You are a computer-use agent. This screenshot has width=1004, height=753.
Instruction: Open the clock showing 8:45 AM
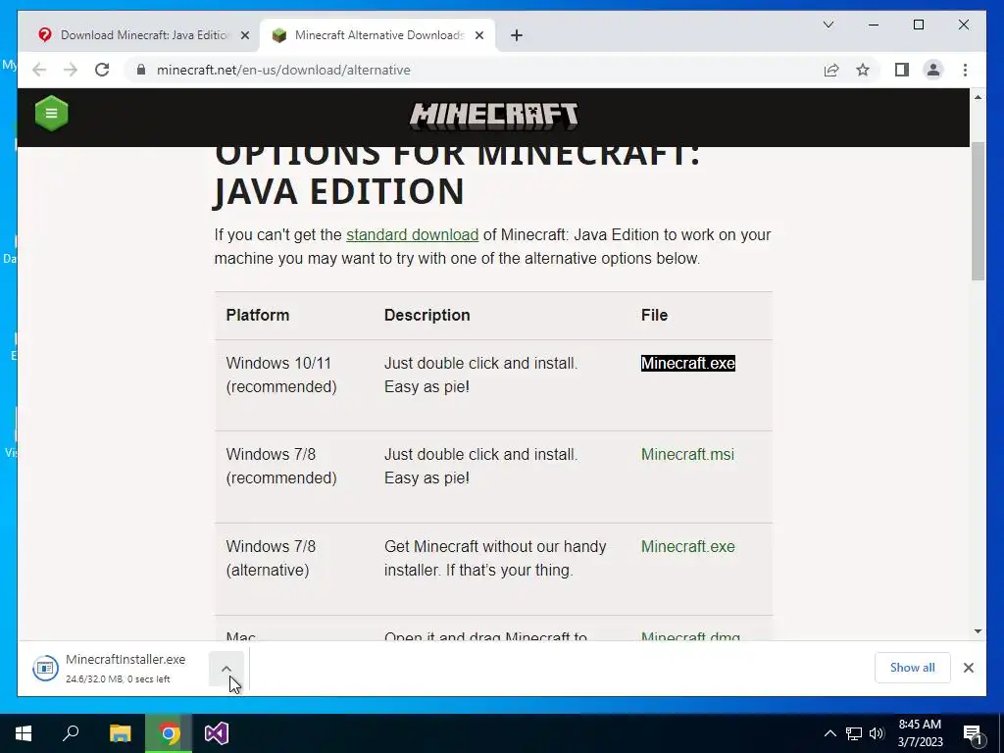click(x=920, y=733)
